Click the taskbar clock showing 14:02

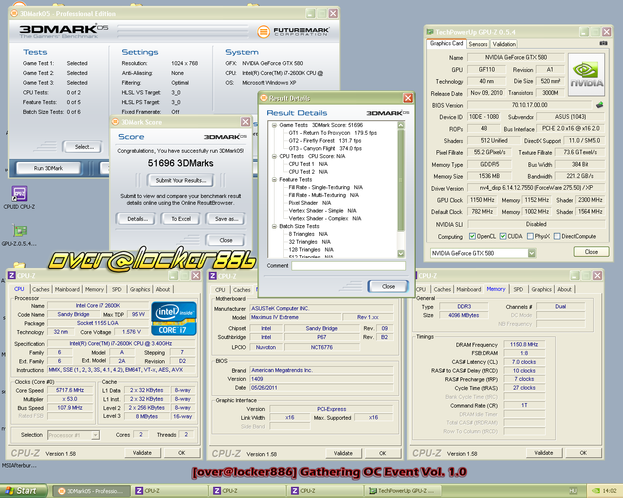609,491
